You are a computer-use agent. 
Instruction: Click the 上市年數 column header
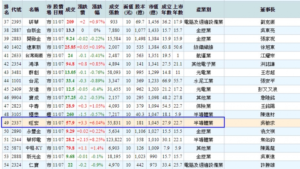click(x=178, y=10)
